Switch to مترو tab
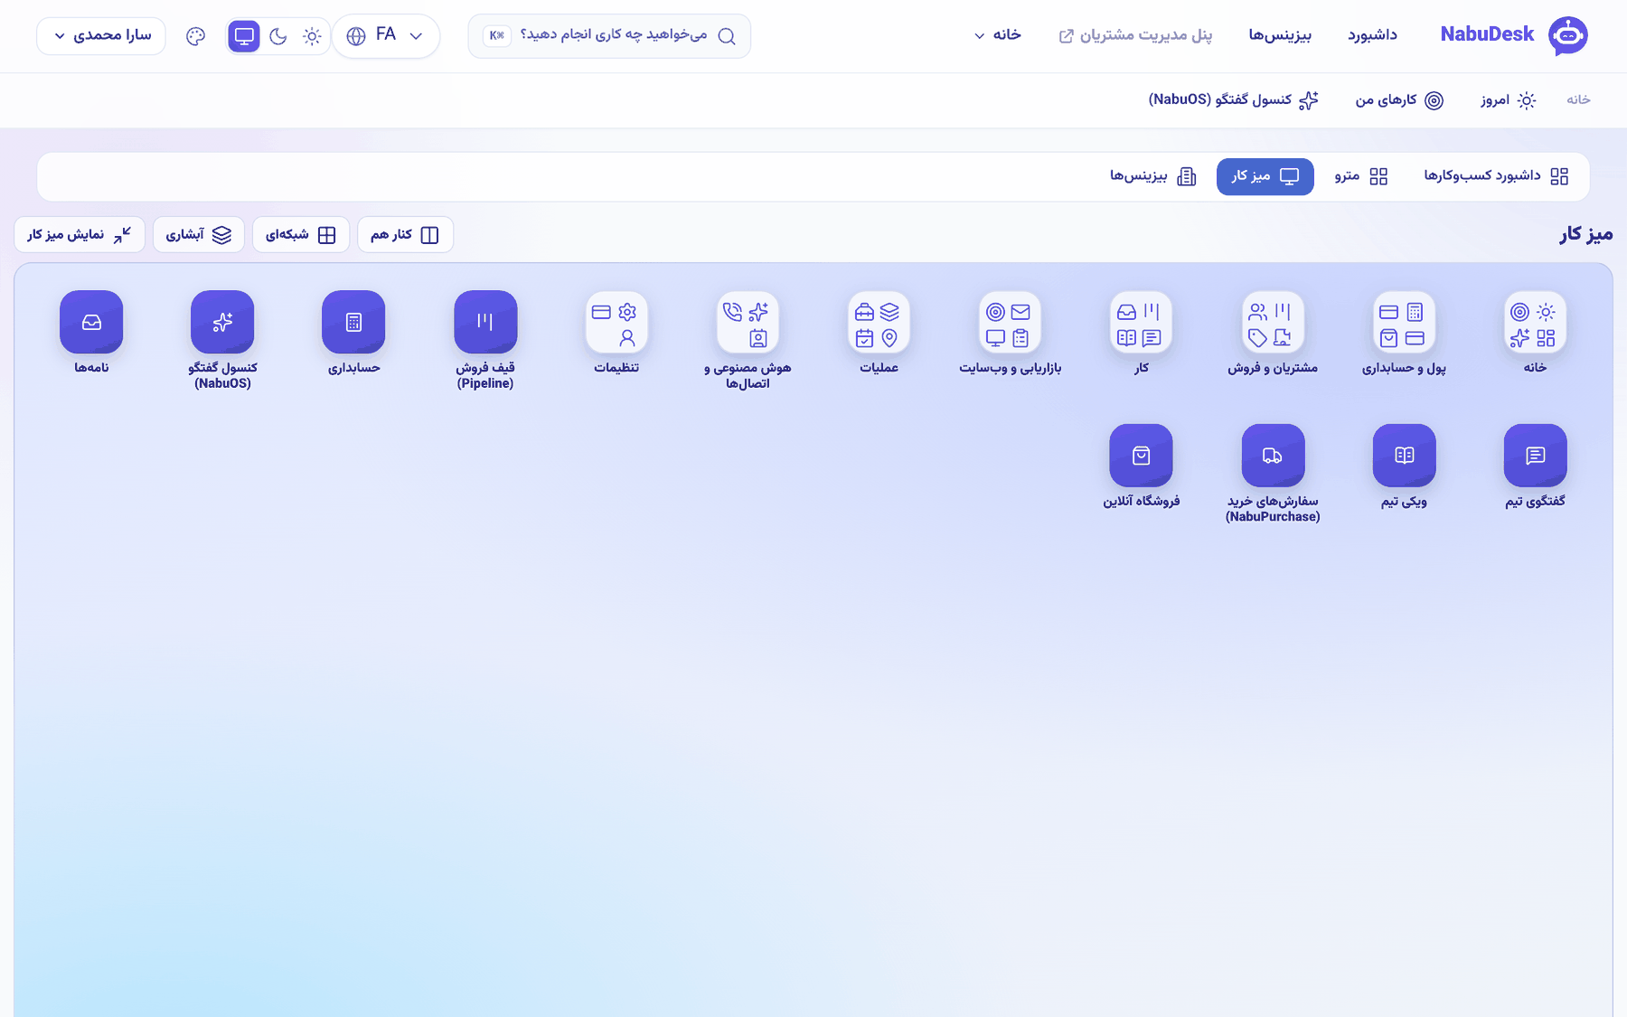This screenshot has width=1627, height=1017. pos(1360,176)
